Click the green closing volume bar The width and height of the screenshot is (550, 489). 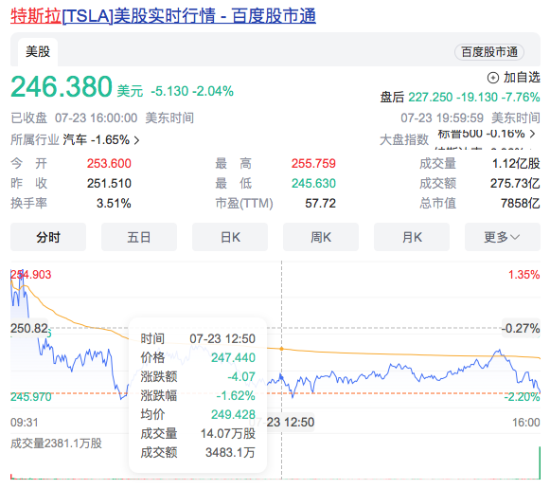pyautogui.click(x=540, y=462)
